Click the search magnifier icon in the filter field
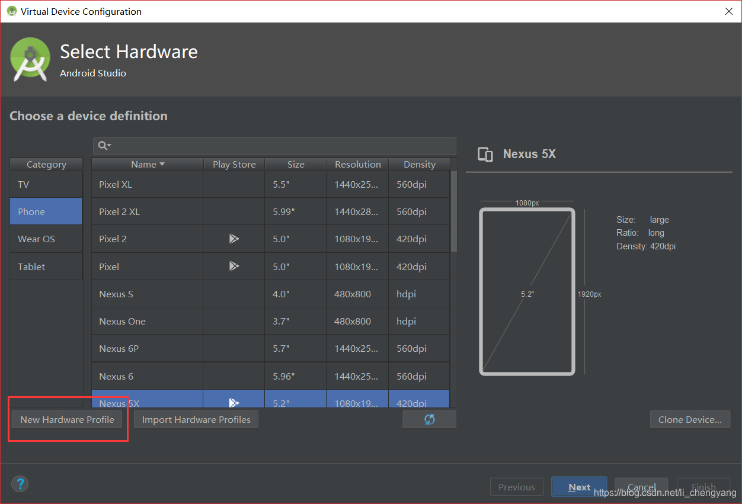Image resolution: width=742 pixels, height=504 pixels. [104, 146]
